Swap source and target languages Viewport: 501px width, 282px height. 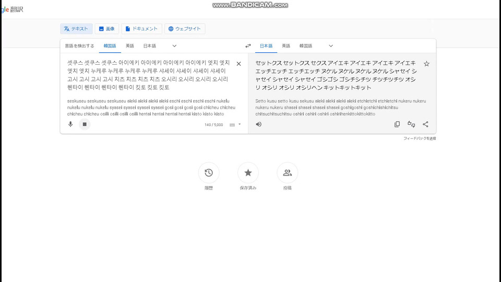pyautogui.click(x=248, y=46)
